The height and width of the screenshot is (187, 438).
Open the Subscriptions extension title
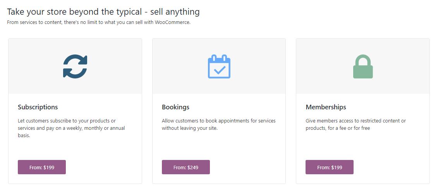click(x=38, y=107)
